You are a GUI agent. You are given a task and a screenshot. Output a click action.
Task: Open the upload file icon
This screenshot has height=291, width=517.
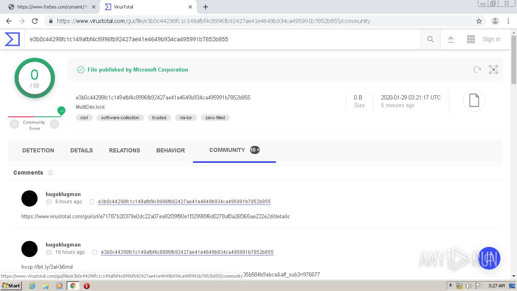tap(451, 39)
